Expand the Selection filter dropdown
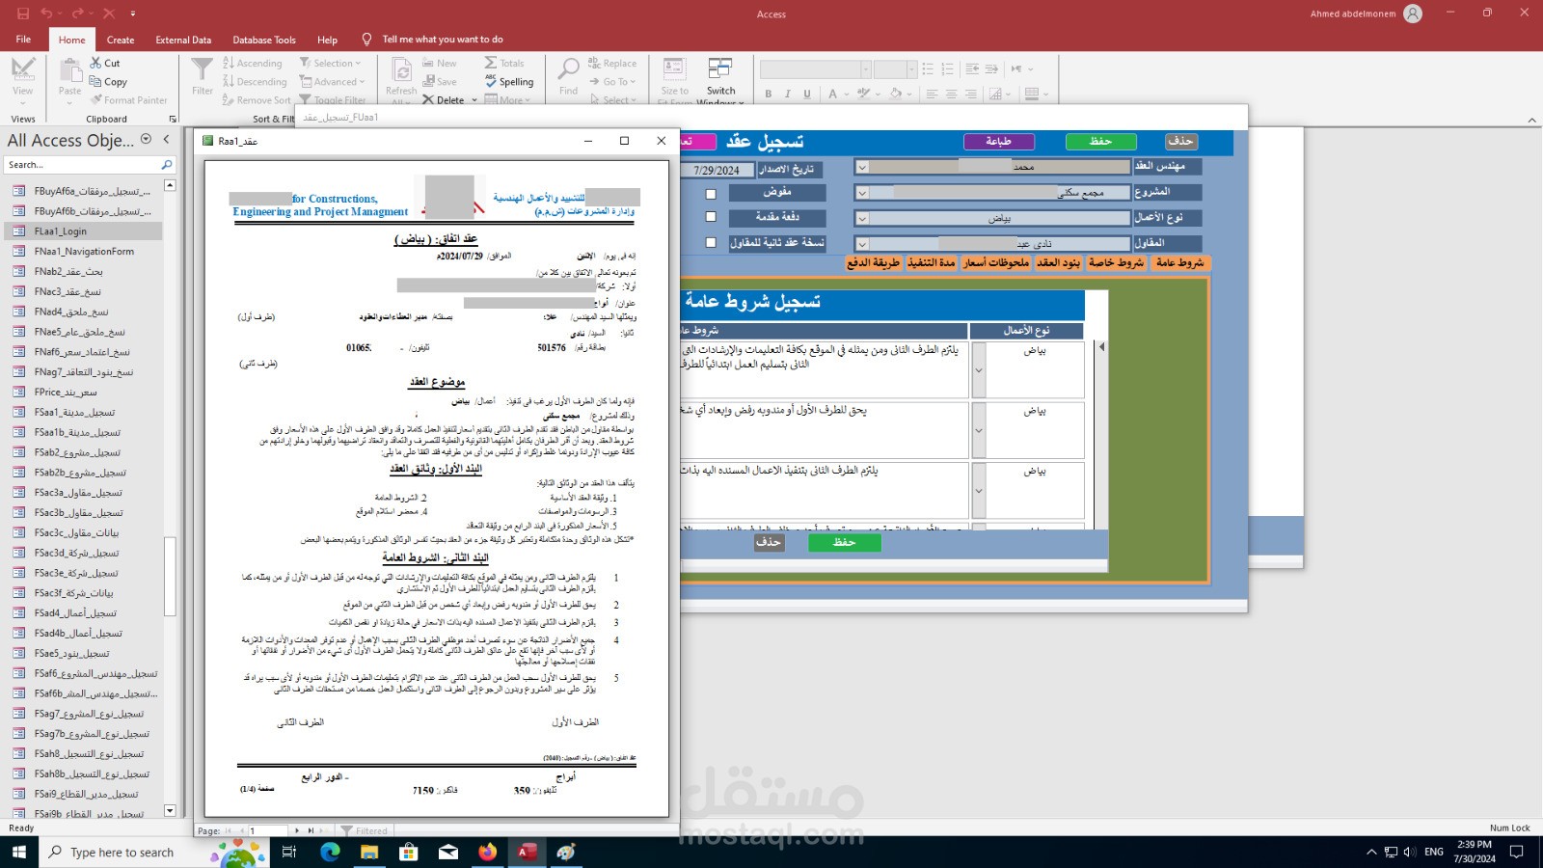Viewport: 1543px width, 868px height. click(x=358, y=64)
